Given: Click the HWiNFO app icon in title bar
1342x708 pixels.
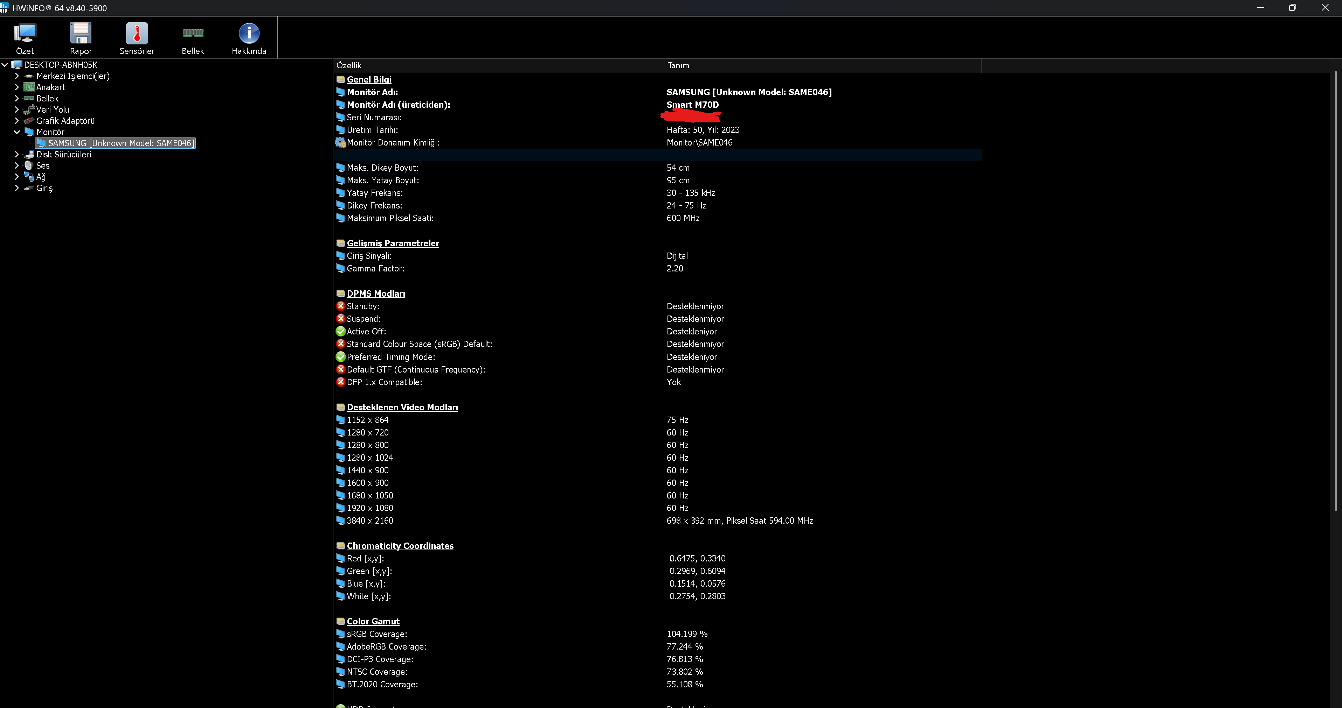Looking at the screenshot, I should tap(4, 8).
